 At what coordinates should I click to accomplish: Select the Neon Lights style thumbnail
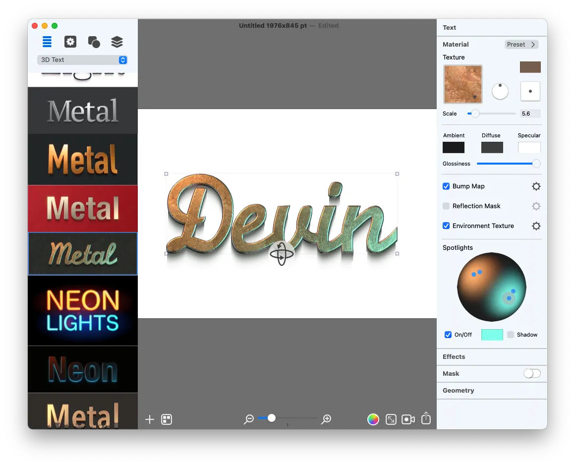pyautogui.click(x=83, y=310)
